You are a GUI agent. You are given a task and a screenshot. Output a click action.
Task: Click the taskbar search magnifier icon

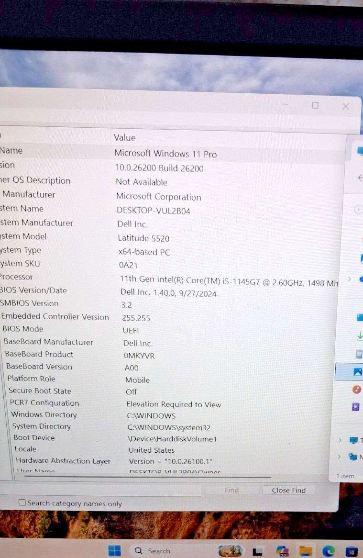click(x=138, y=550)
